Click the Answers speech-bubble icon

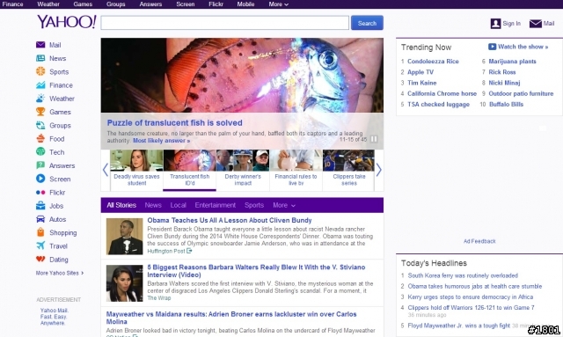[x=40, y=165]
